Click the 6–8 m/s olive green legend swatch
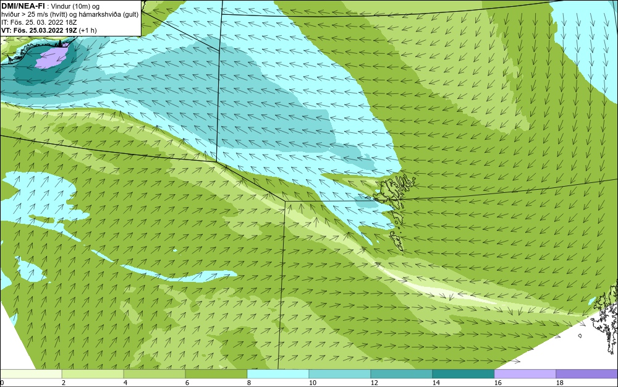This screenshot has height=387, width=618. click(x=216, y=374)
